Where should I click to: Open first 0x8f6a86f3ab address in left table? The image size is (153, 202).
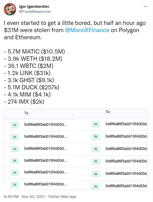46,125
